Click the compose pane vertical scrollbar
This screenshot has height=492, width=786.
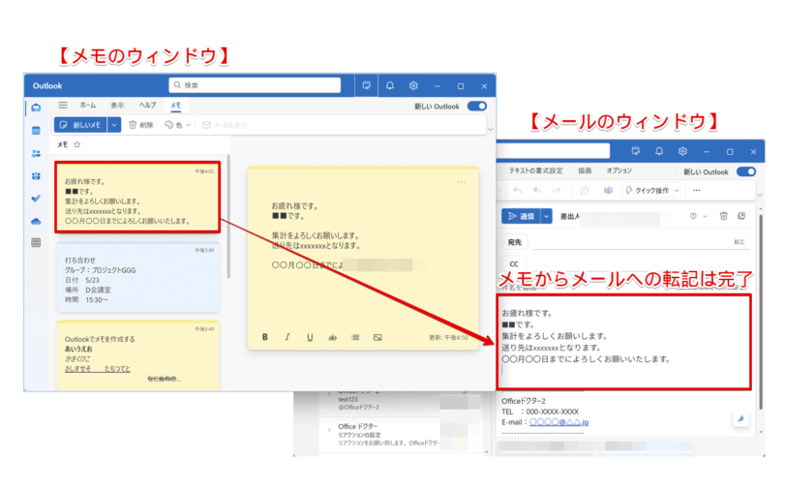[761, 311]
